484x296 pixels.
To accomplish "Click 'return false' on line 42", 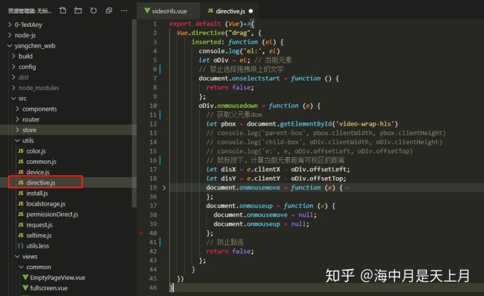I will pos(228,251).
